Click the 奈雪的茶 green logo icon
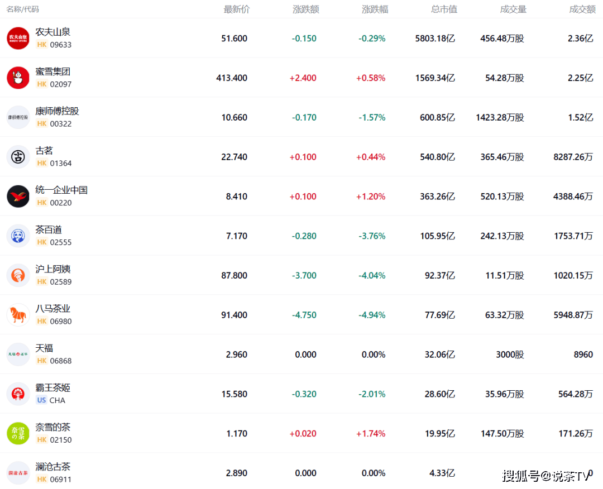 coord(18,434)
